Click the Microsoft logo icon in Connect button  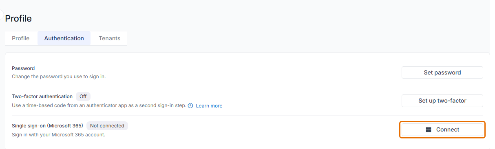[x=429, y=130]
